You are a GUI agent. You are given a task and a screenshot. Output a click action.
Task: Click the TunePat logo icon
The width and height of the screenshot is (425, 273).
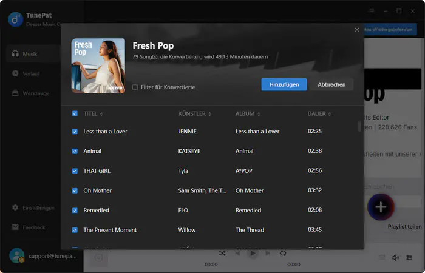15,19
